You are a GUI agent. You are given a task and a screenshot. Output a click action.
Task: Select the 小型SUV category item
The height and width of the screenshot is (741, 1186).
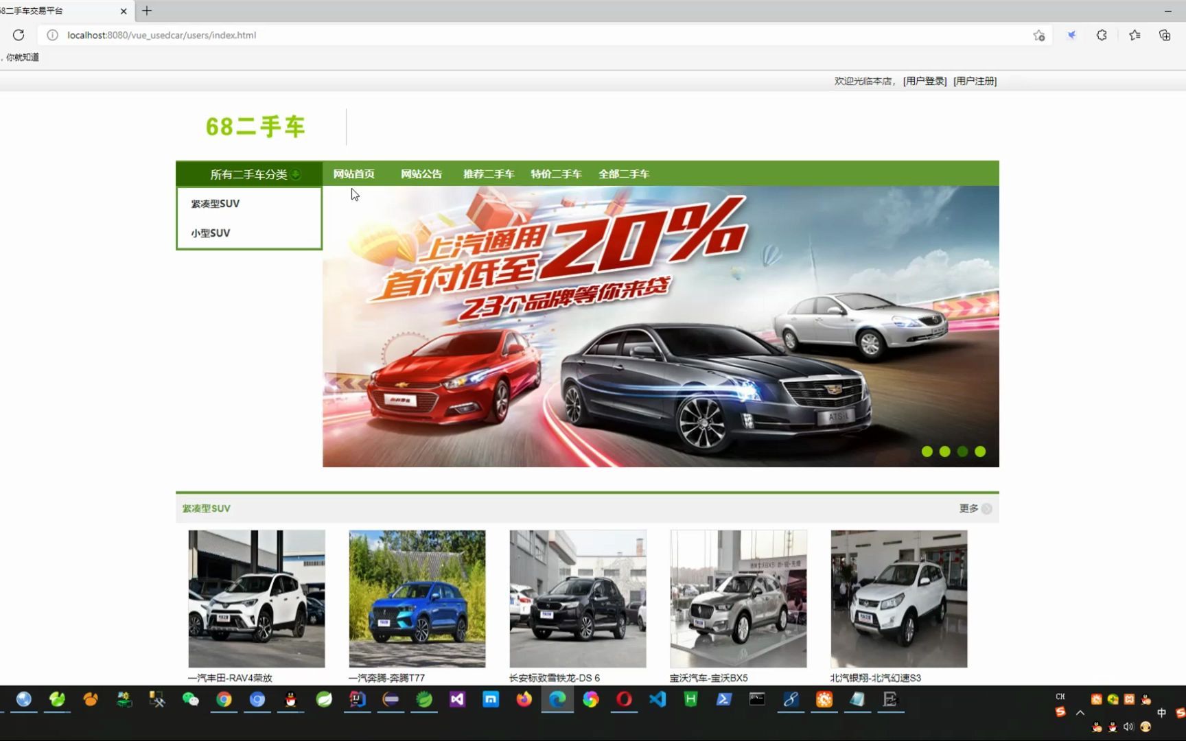click(211, 233)
